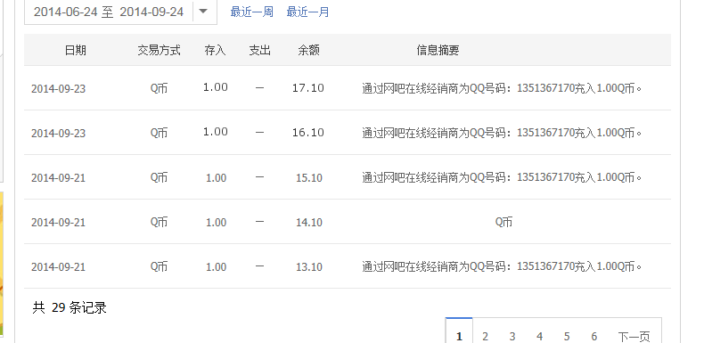Filter records by 最近一周
The width and height of the screenshot is (704, 343).
point(252,12)
